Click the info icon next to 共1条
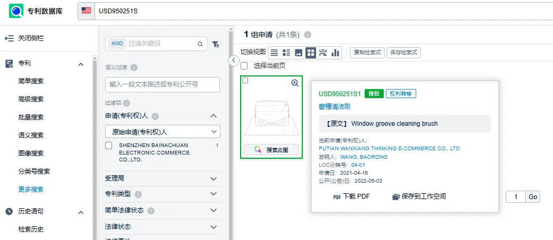 (x=308, y=35)
